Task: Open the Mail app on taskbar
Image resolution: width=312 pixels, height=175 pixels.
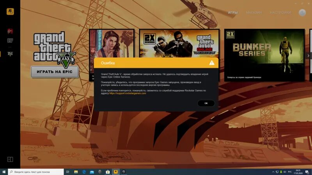Action: click(92, 172)
